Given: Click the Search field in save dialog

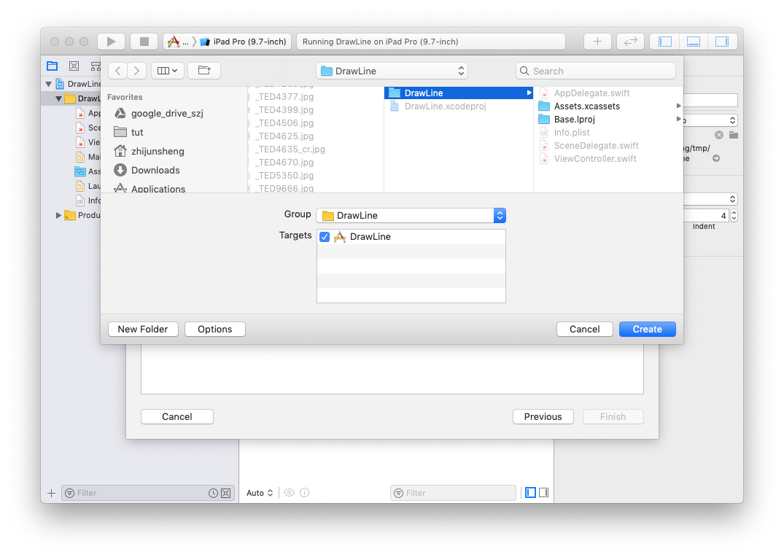Looking at the screenshot, I should click(596, 71).
